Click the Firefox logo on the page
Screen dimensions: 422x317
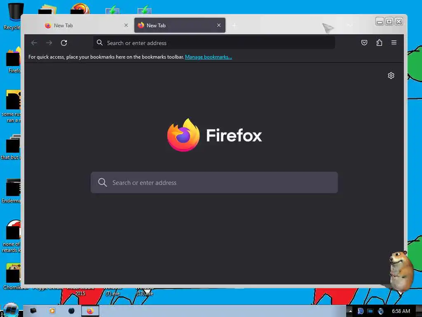point(183,135)
